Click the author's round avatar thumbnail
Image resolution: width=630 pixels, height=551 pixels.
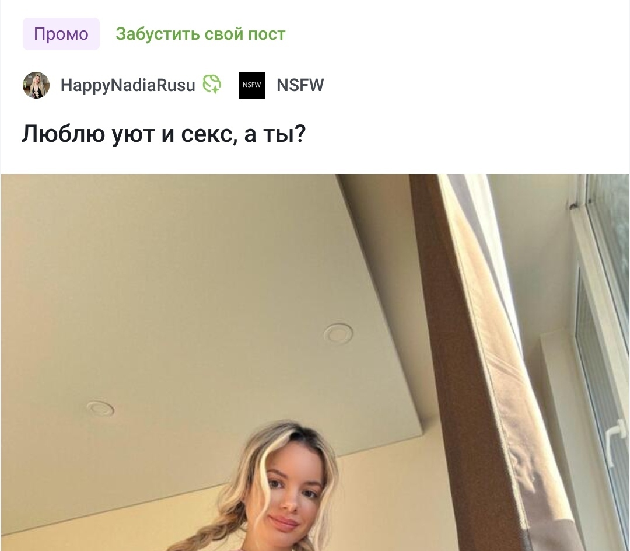pyautogui.click(x=36, y=85)
